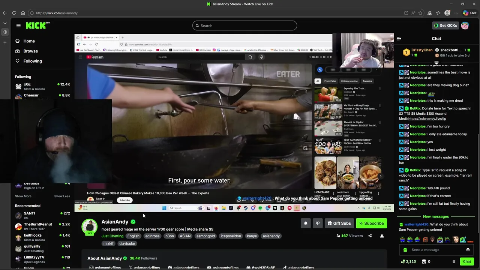480x270 pixels.
Task: Click the report warning triangle icon
Action: click(382, 236)
